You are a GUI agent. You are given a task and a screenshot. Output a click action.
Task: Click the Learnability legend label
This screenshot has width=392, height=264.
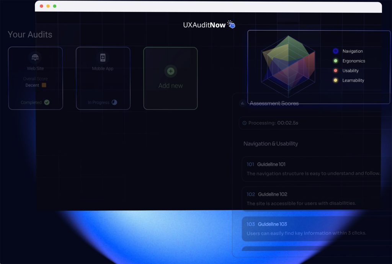[353, 80]
